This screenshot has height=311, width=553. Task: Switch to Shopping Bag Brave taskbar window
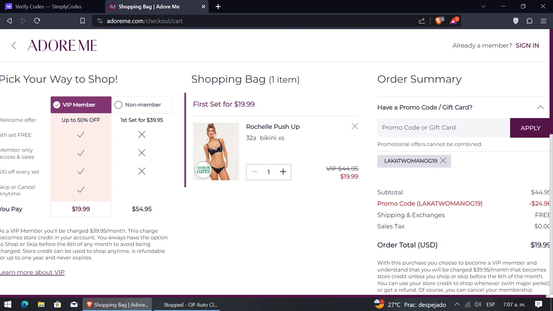click(x=117, y=304)
